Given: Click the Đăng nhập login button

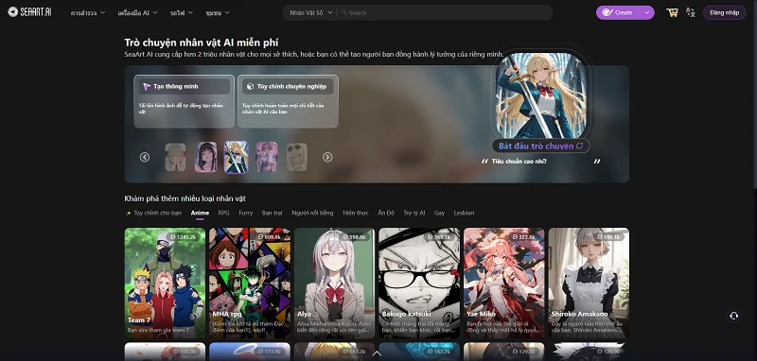Looking at the screenshot, I should (724, 12).
